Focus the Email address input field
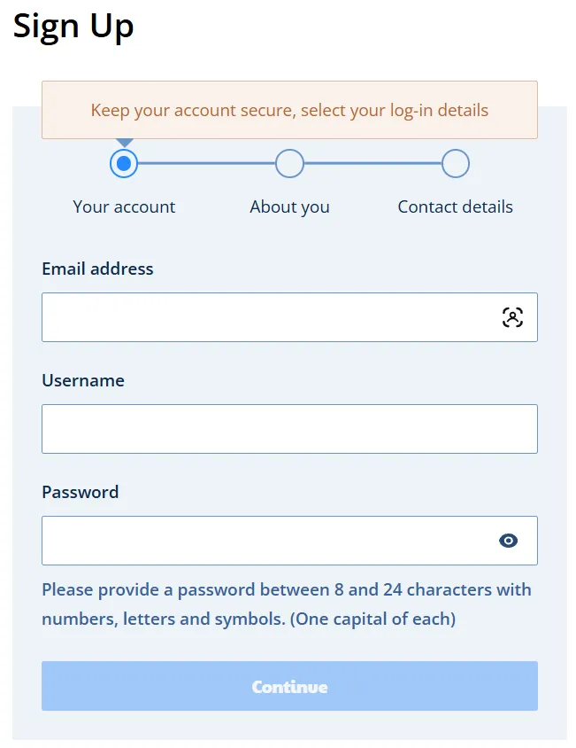 pyautogui.click(x=265, y=317)
